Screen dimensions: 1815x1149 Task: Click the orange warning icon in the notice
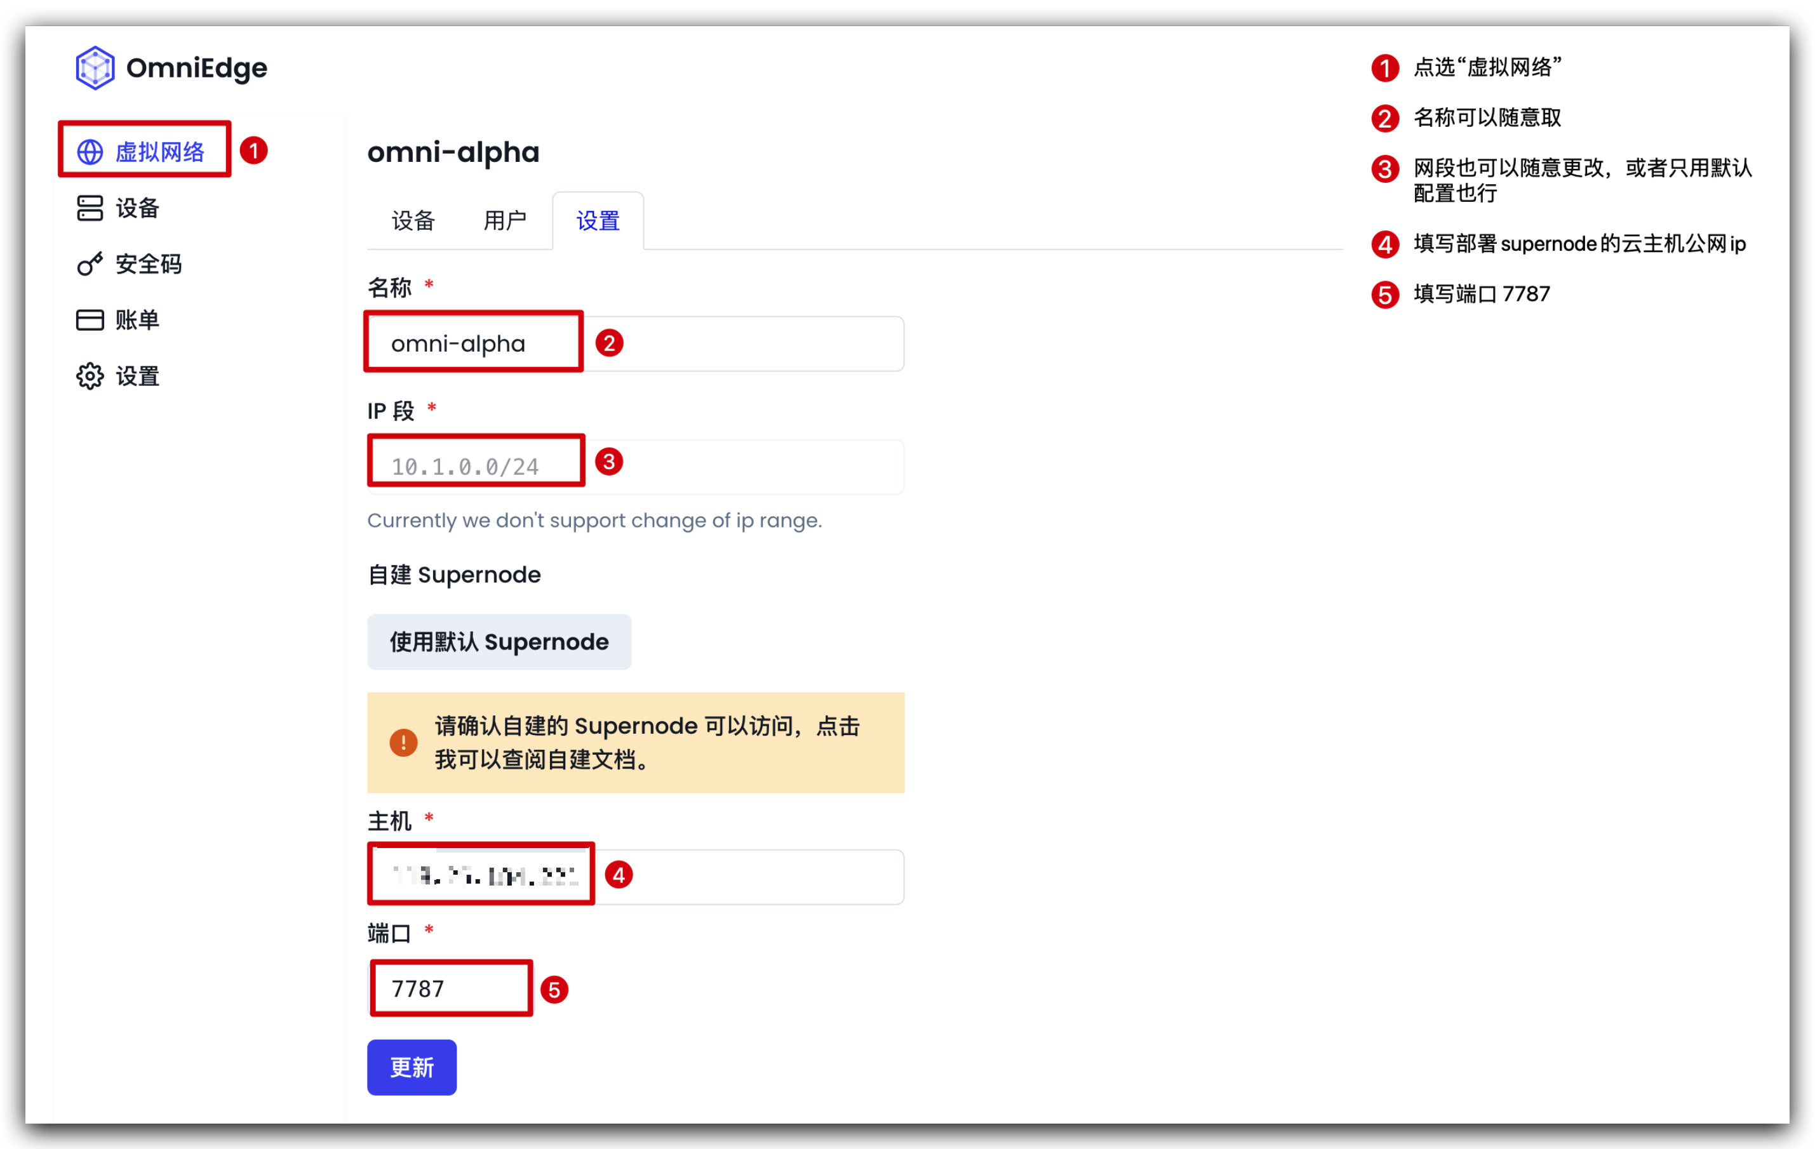coord(403,743)
